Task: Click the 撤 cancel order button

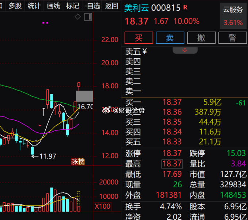Action: tap(201, 38)
